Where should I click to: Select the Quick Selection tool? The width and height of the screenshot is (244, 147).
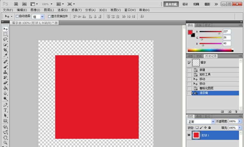click(x=5, y=45)
